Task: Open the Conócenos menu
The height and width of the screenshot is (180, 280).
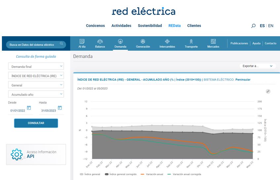Action: (x=95, y=26)
